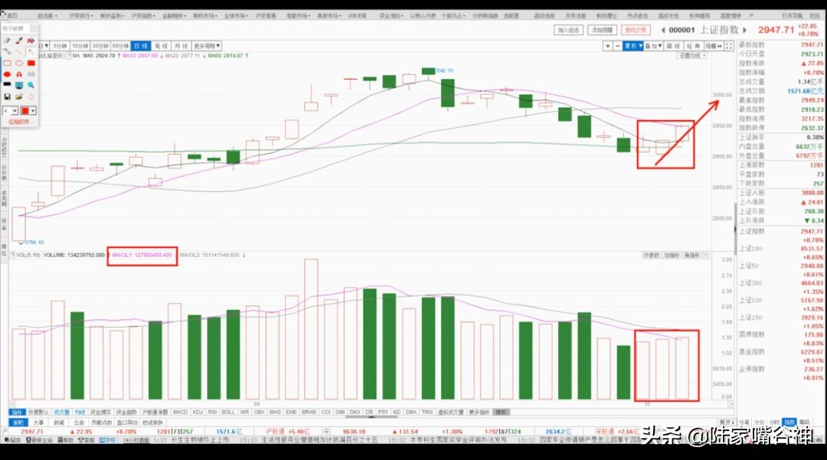Switch to 60分钟 period

click(120, 46)
